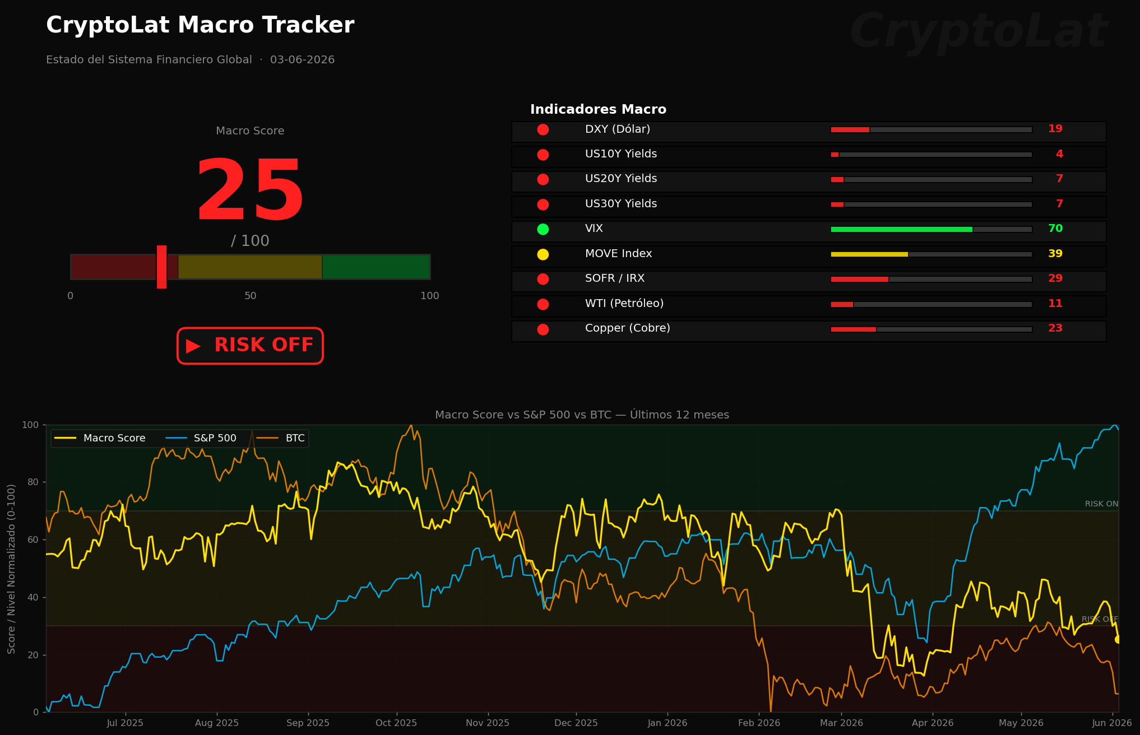
Task: Select the "Apr 2026" x-axis label
Action: (x=933, y=723)
